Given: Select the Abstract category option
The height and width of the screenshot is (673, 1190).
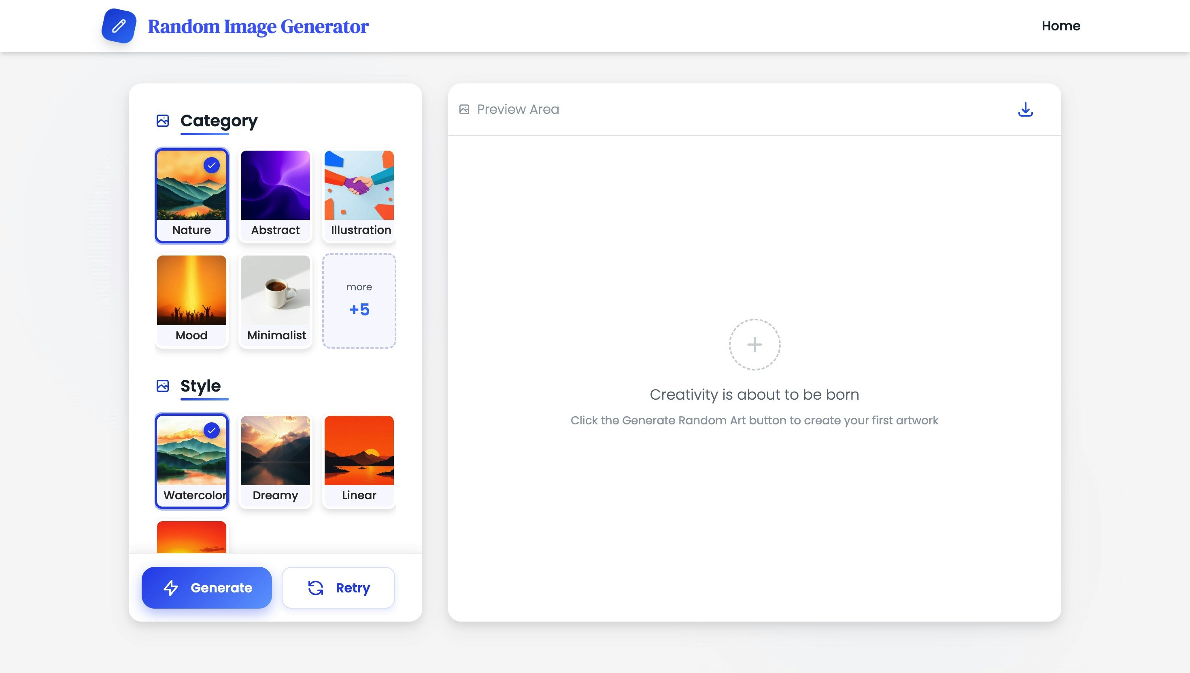Looking at the screenshot, I should pyautogui.click(x=275, y=196).
